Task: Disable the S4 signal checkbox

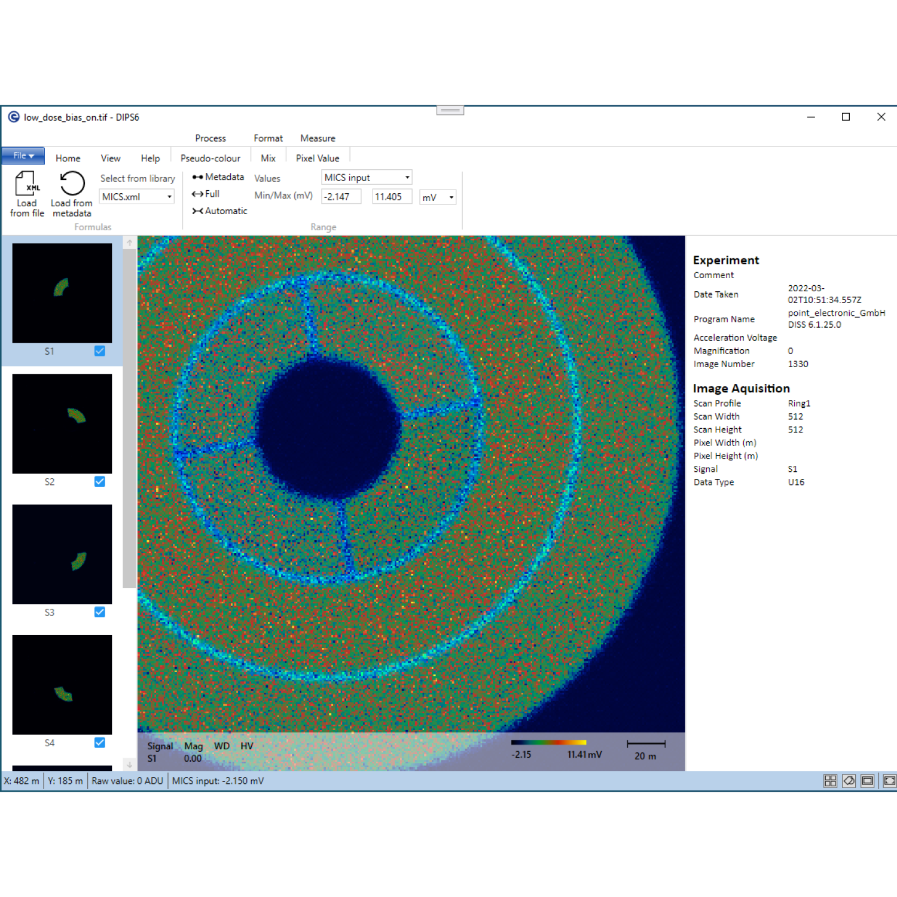Action: [x=100, y=743]
